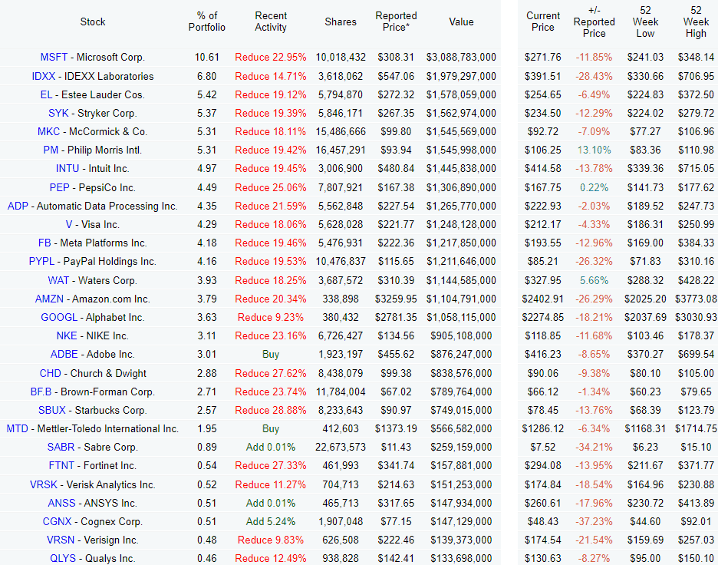Open the ADP ticker link

click(x=18, y=207)
